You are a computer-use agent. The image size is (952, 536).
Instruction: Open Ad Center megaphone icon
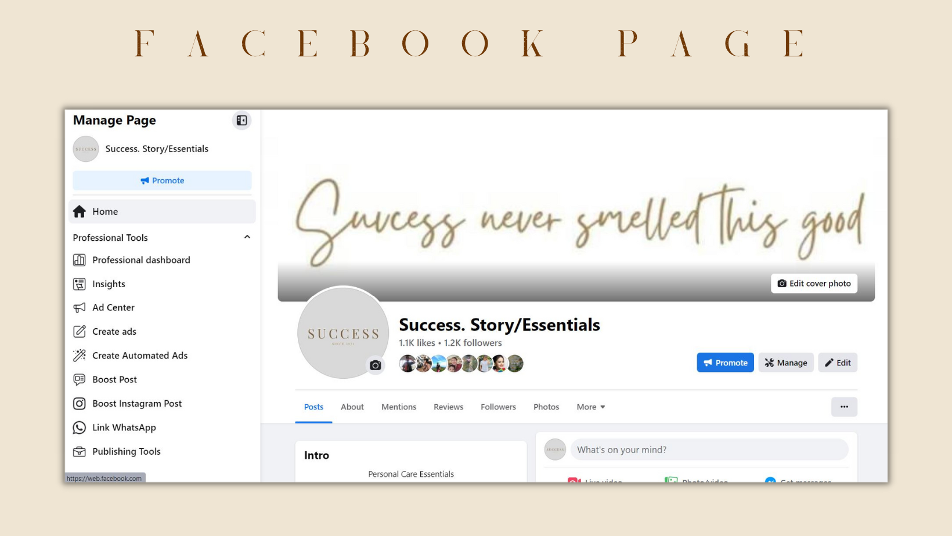80,307
